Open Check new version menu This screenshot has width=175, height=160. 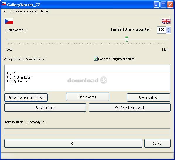coord(24,11)
